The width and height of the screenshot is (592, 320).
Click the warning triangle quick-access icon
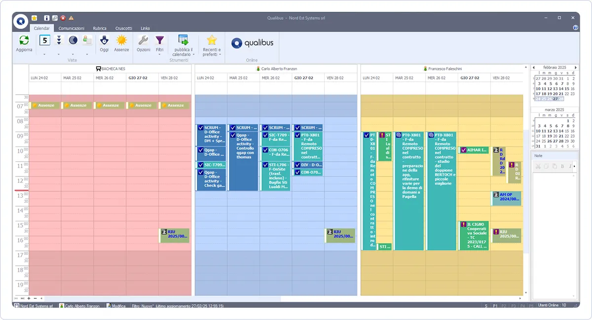tap(71, 18)
